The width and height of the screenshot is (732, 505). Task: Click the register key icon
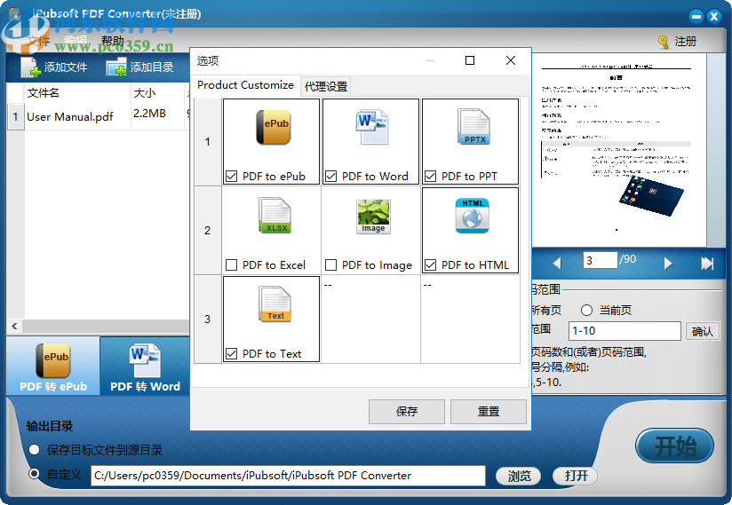664,42
